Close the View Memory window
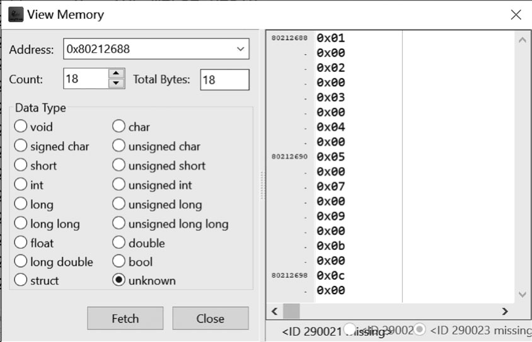This screenshot has width=532, height=342. 516,14
